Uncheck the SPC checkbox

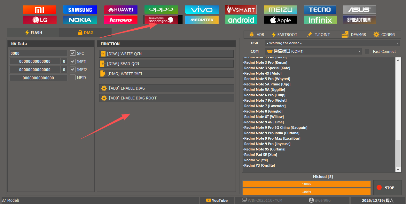[73, 53]
